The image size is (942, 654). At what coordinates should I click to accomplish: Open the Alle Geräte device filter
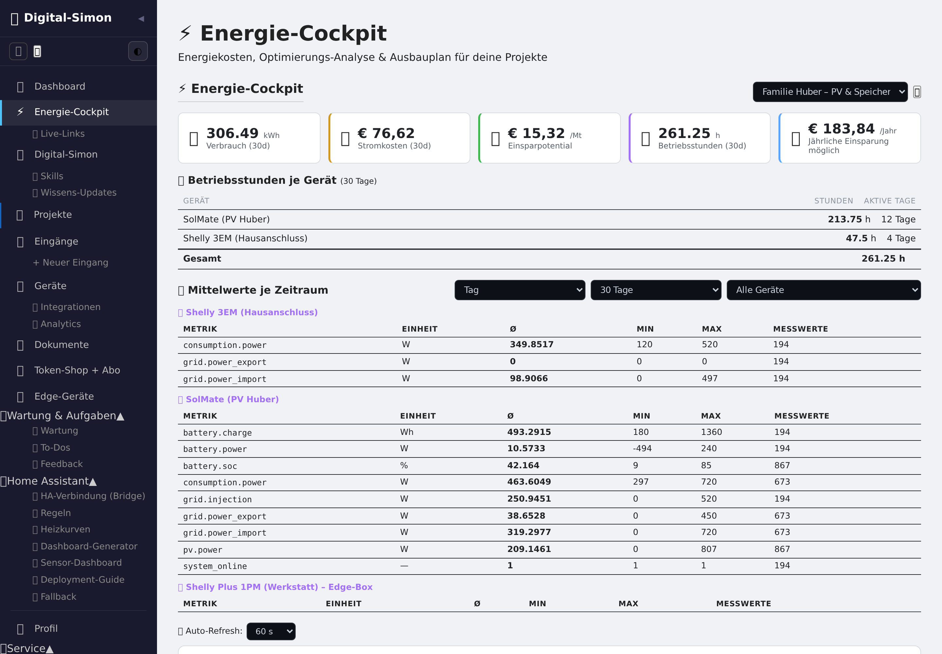(824, 290)
